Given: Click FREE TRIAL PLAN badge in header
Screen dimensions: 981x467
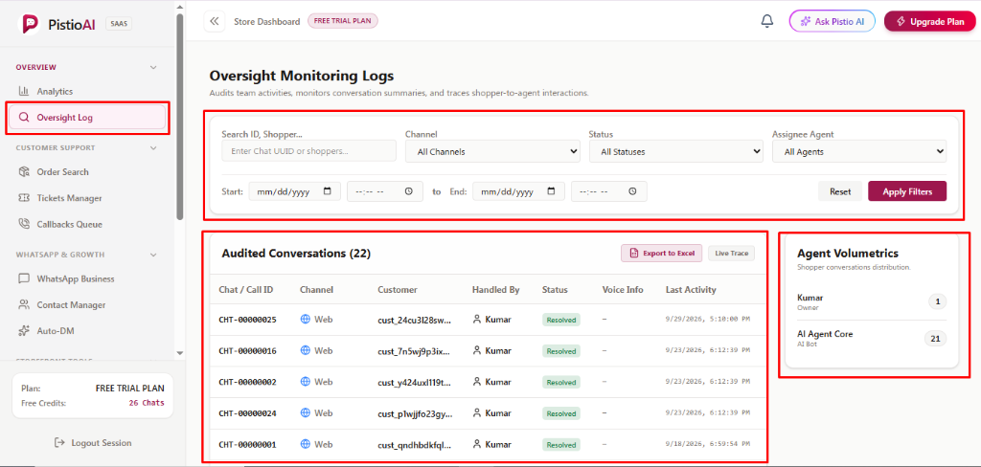Looking at the screenshot, I should [x=343, y=21].
